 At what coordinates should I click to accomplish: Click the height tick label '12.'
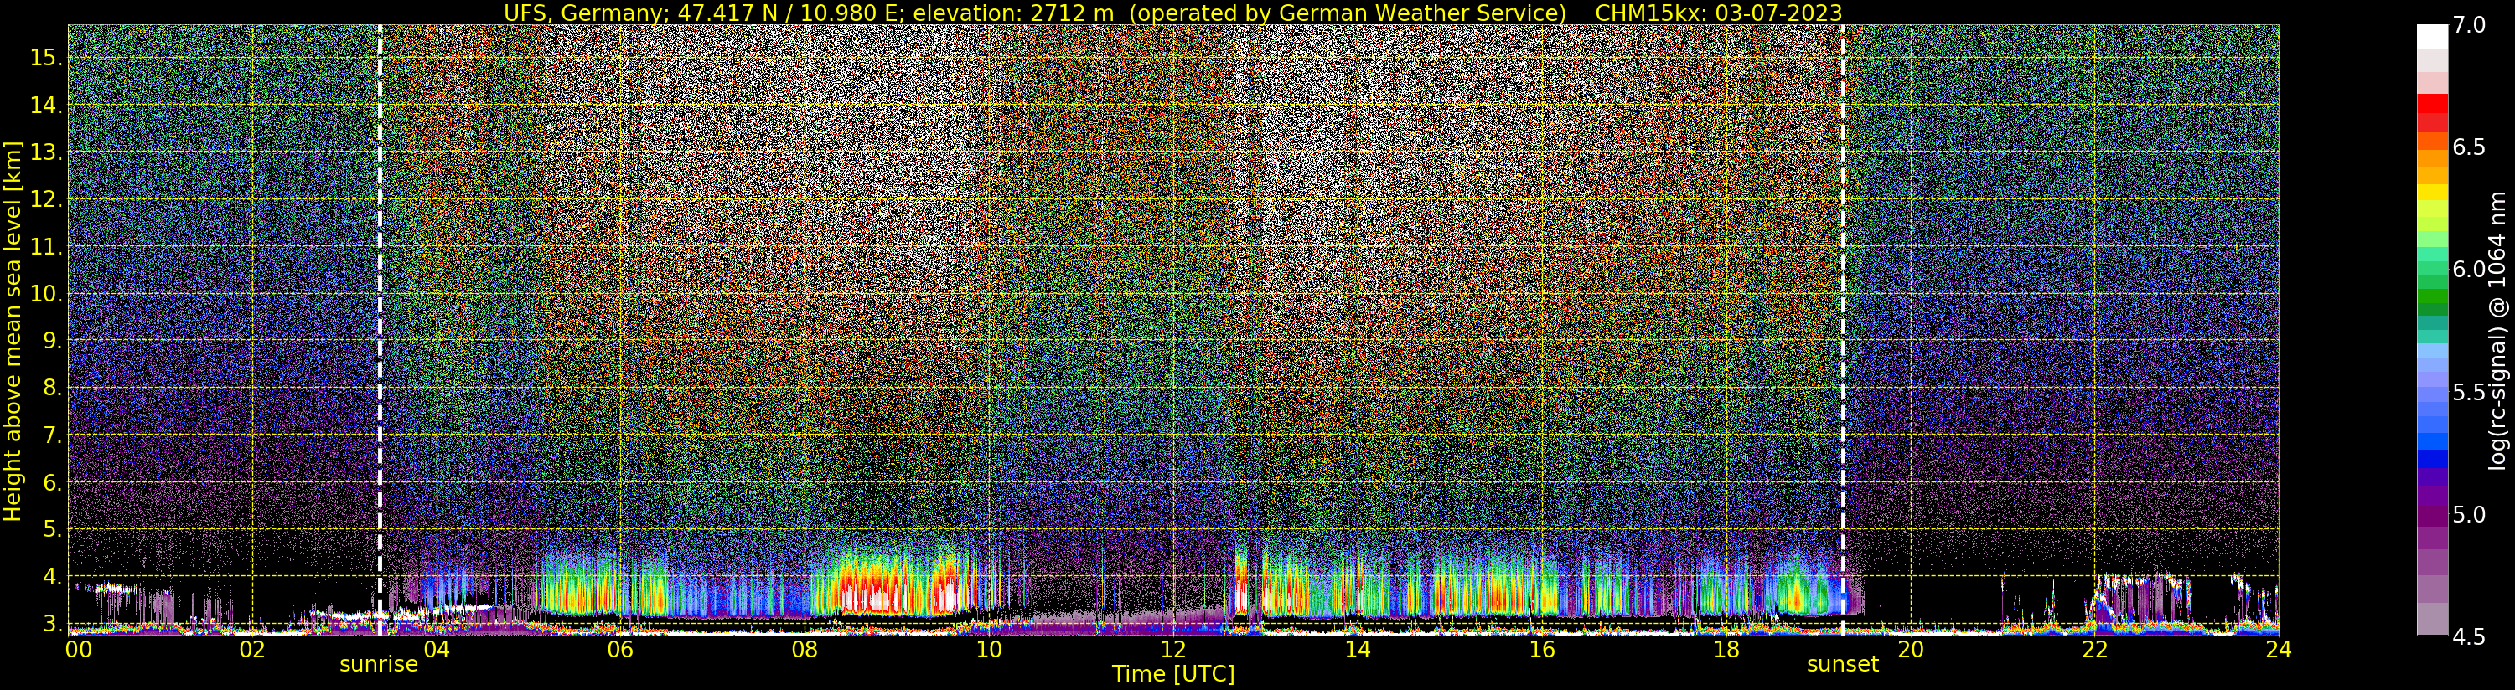pyautogui.click(x=46, y=199)
